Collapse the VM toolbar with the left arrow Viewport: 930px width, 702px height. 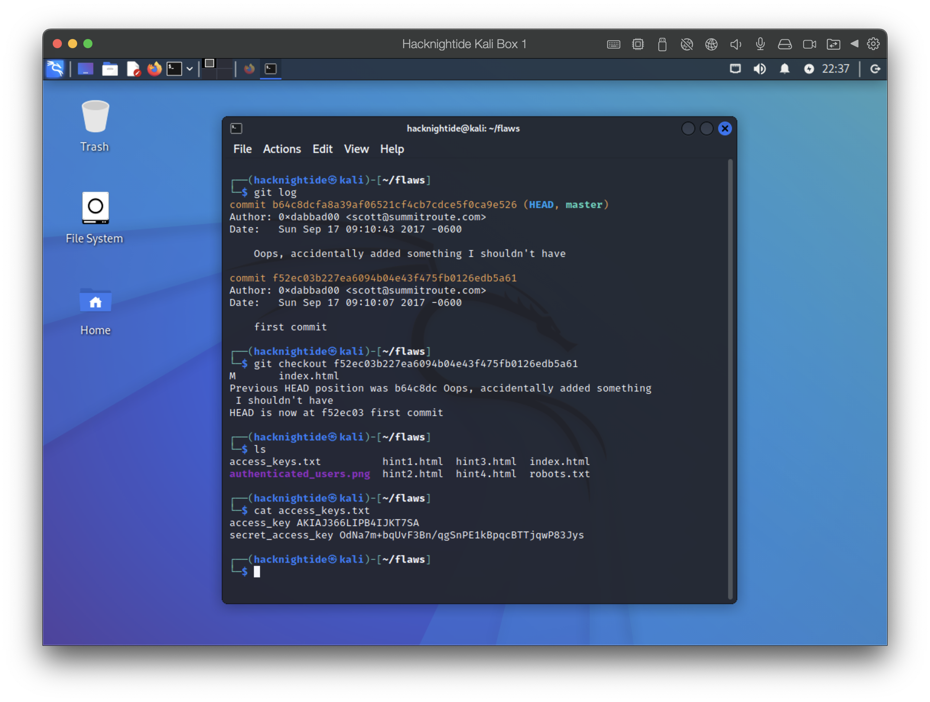[x=854, y=44]
